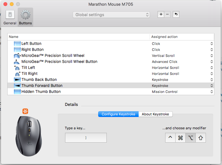Open the Global settings profile dropdown

click(111, 15)
